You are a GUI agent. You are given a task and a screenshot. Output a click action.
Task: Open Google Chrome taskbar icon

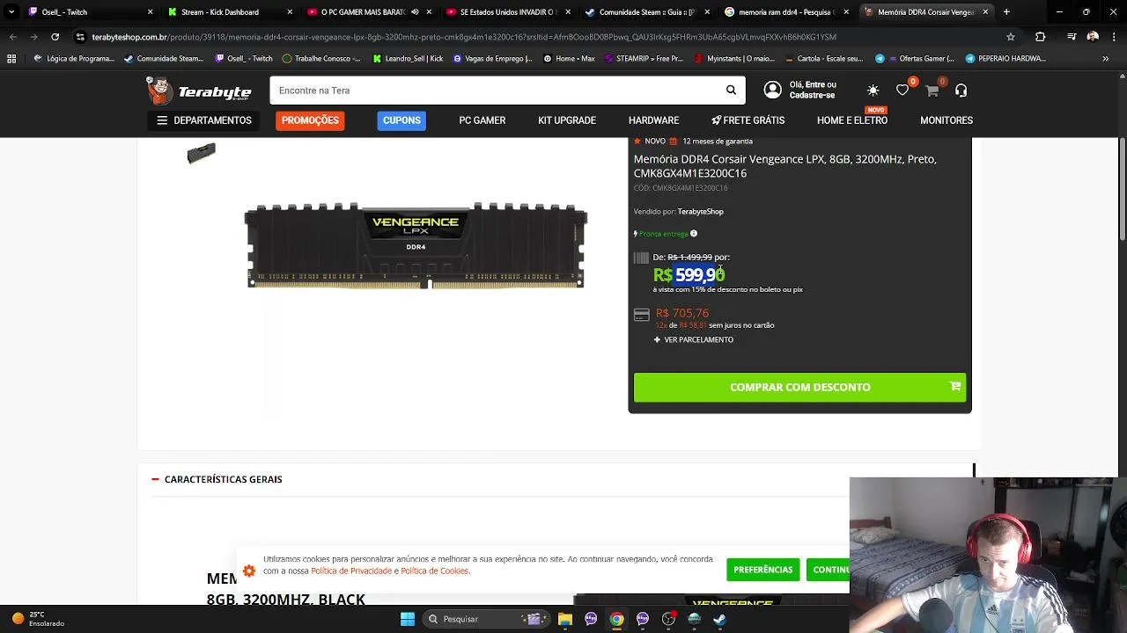(x=617, y=619)
